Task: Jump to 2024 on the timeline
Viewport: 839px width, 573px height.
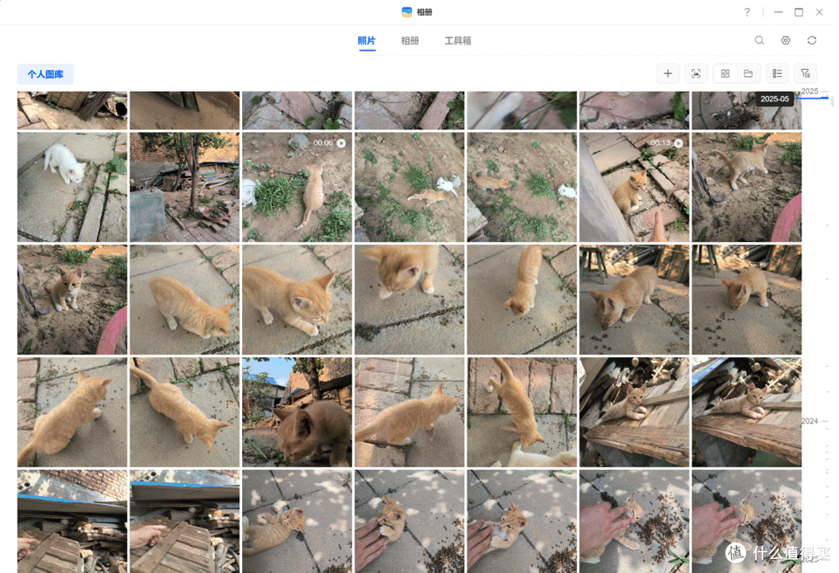Action: pos(809,421)
